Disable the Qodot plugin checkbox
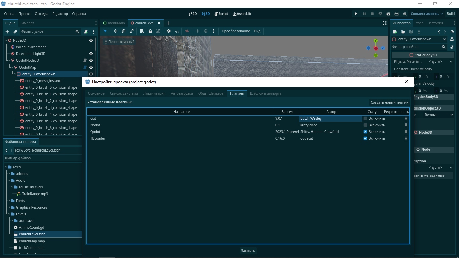The height and width of the screenshot is (258, 459). (365, 132)
